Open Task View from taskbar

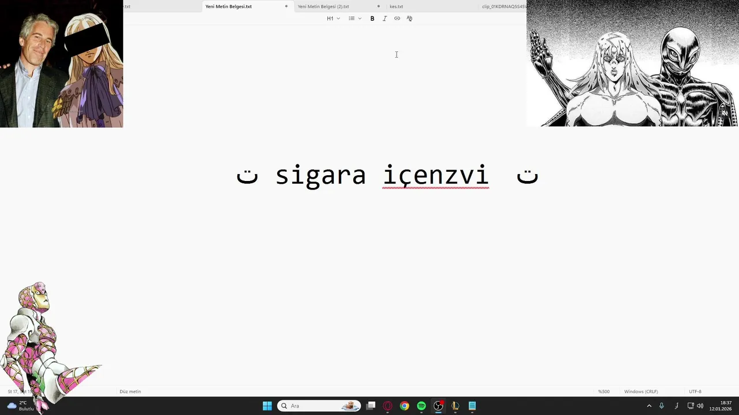[371, 406]
